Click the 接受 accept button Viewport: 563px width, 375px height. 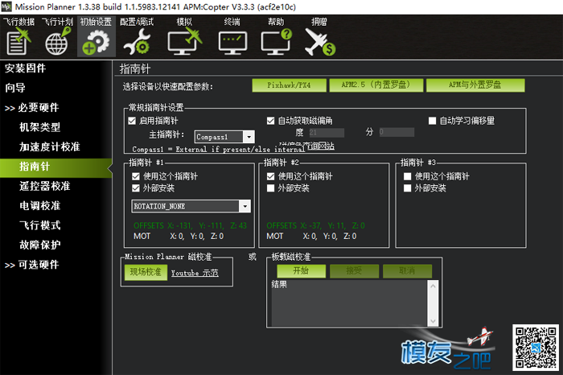coord(354,270)
